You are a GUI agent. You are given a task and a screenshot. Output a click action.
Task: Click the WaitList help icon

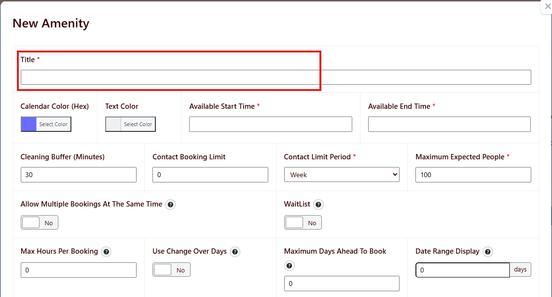318,205
